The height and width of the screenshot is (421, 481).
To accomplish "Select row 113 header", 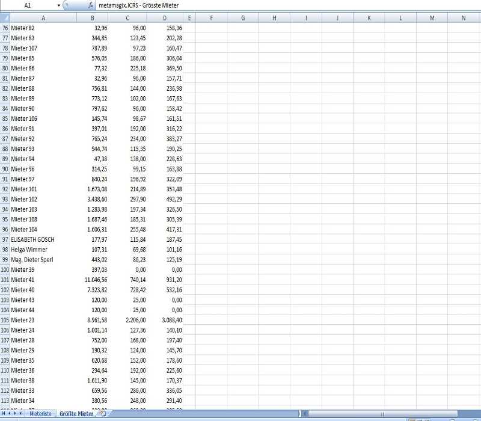I will click(x=5, y=401).
